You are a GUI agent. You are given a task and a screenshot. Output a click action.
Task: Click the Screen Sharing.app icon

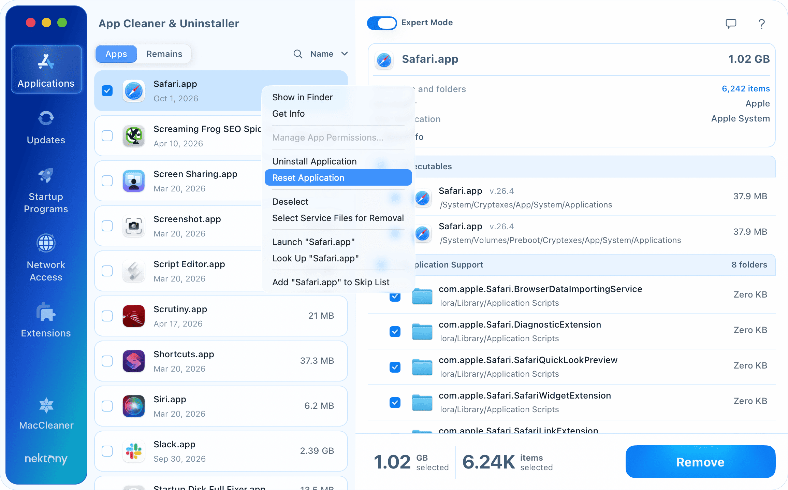pyautogui.click(x=133, y=181)
